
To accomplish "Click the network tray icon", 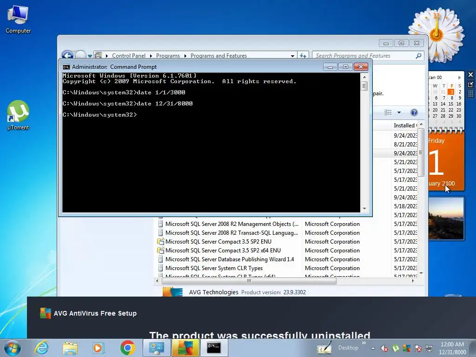I will point(429,349).
